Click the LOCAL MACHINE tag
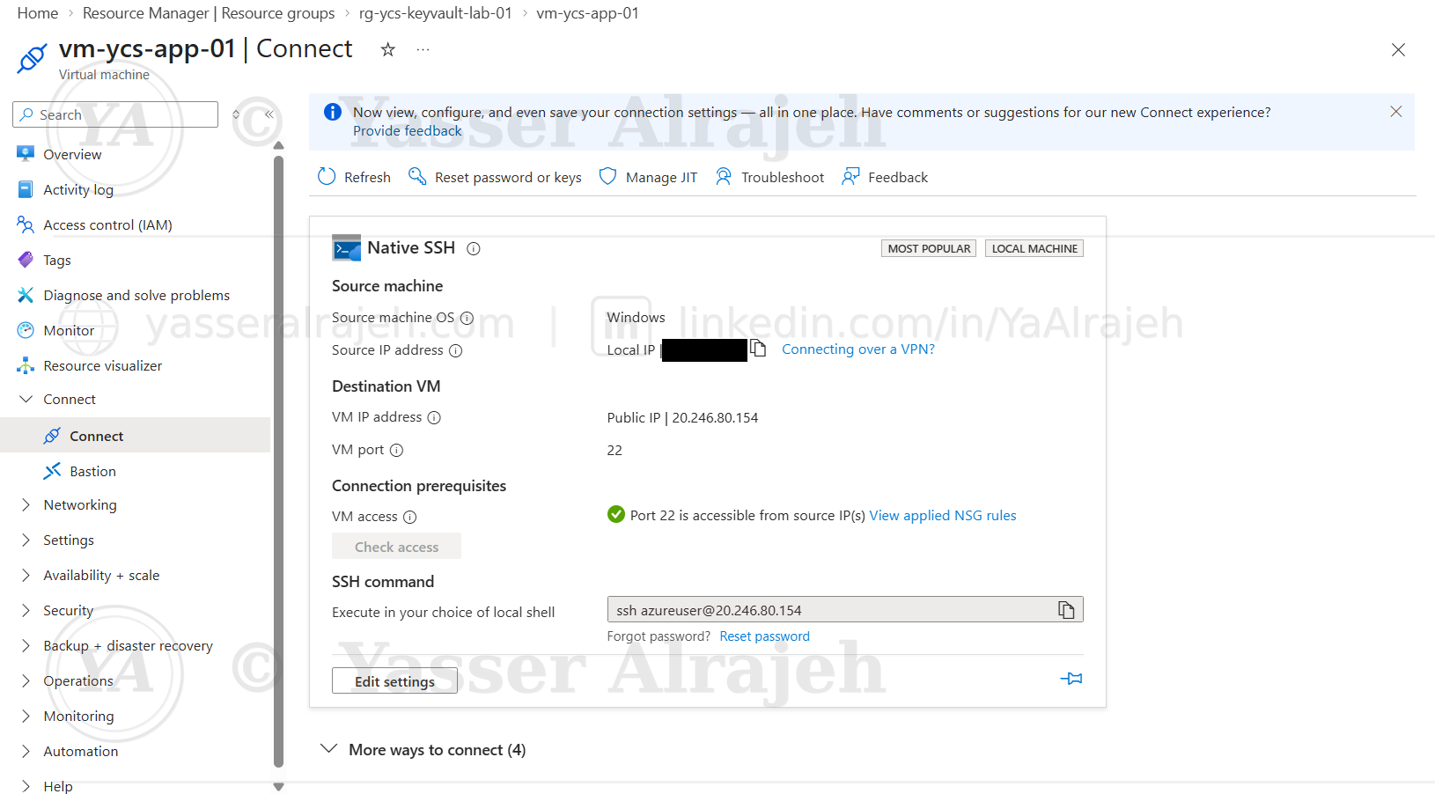Screen dimensions: 1435x794 click(1034, 248)
